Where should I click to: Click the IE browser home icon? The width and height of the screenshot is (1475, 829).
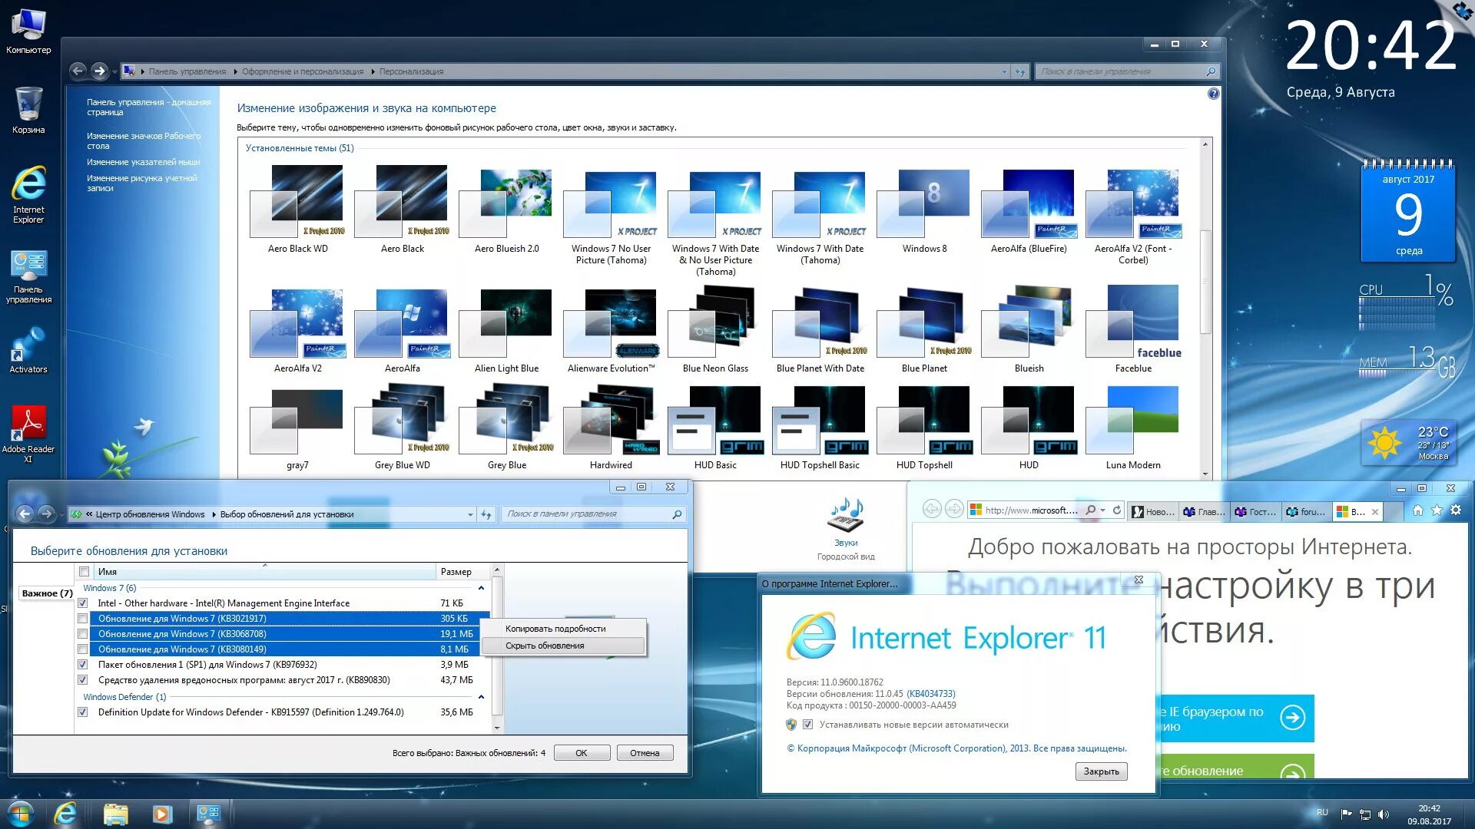pyautogui.click(x=1418, y=510)
